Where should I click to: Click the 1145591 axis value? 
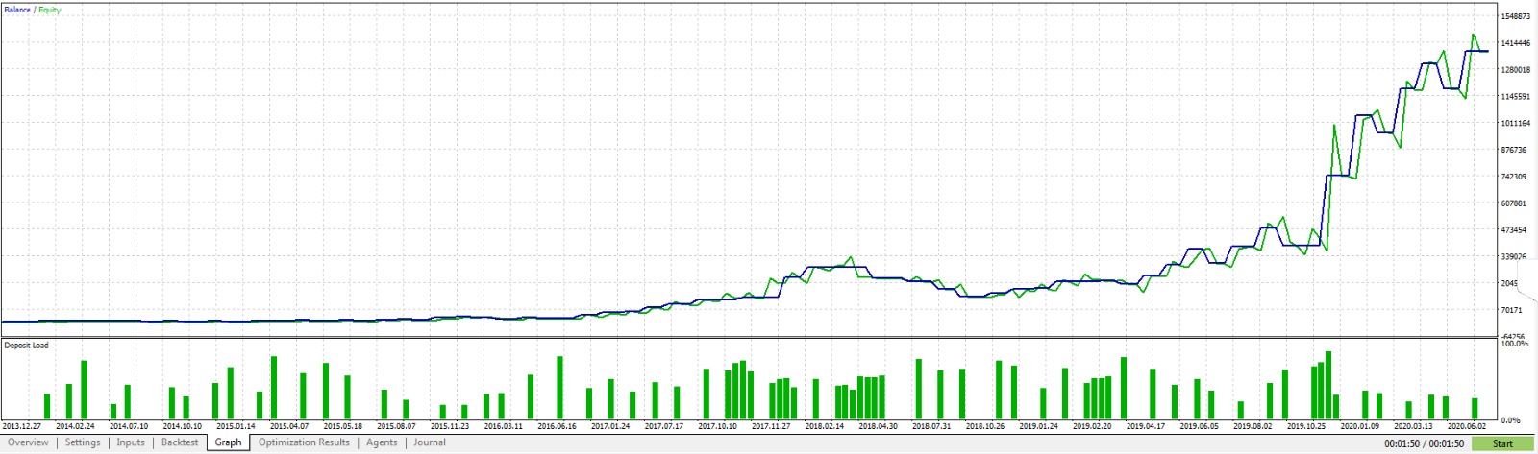tap(1516, 97)
